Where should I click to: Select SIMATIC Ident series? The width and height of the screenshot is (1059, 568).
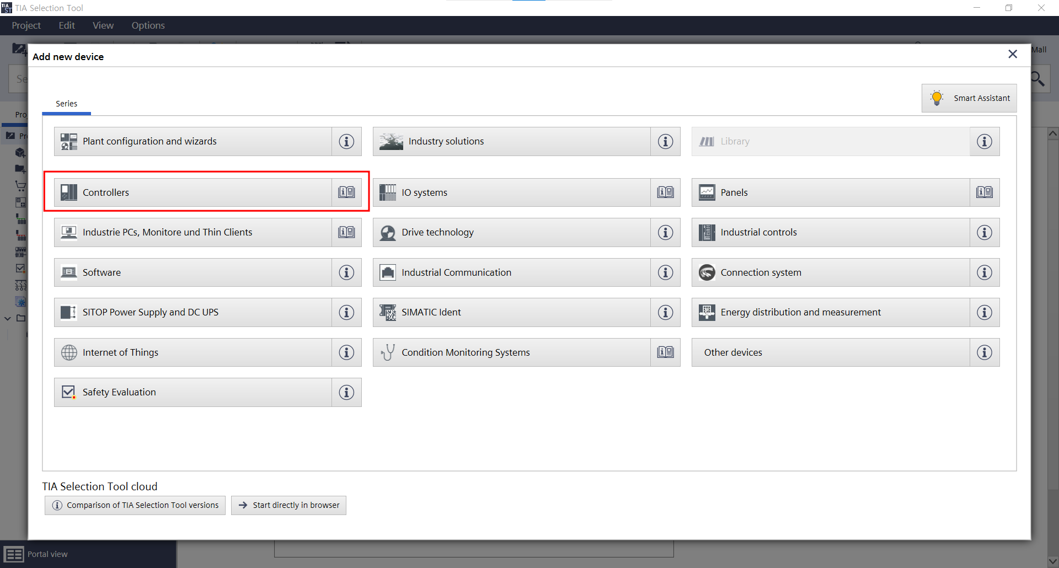pos(512,312)
